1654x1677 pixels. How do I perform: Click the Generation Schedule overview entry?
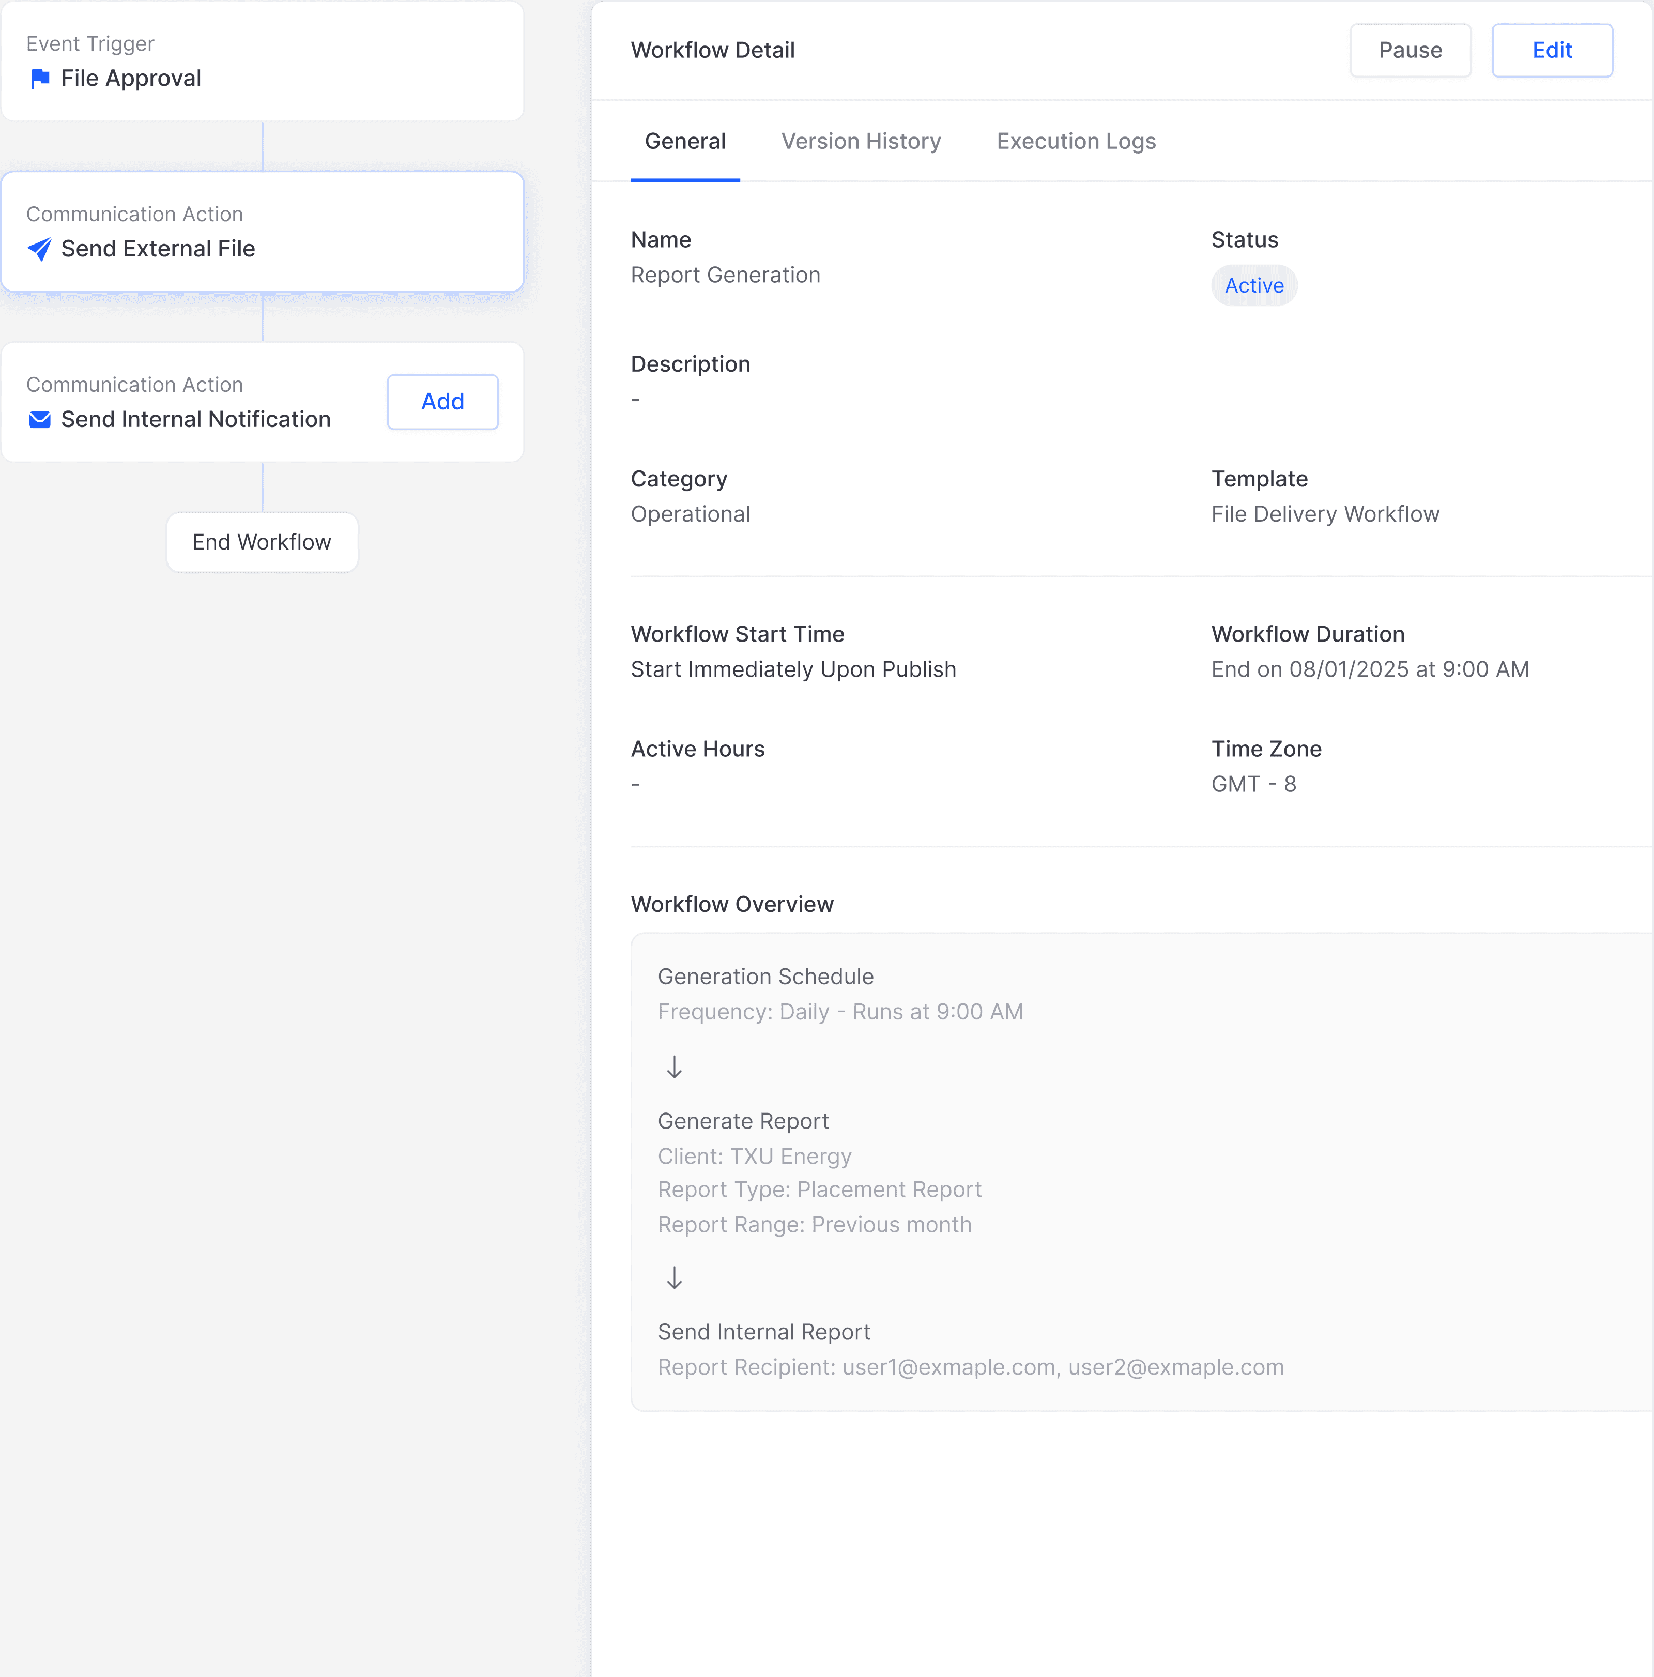765,977
